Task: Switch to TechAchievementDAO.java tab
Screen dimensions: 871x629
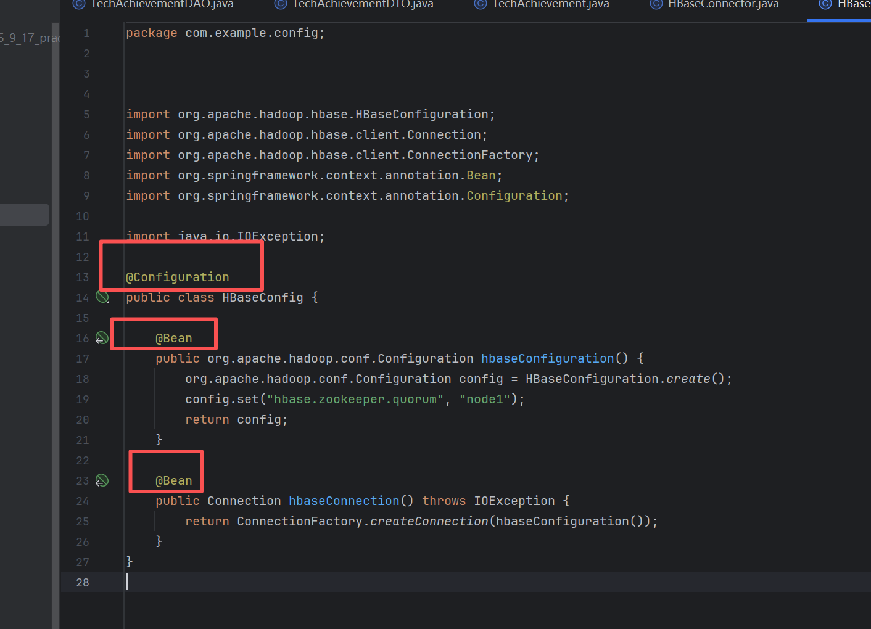Action: pos(153,5)
